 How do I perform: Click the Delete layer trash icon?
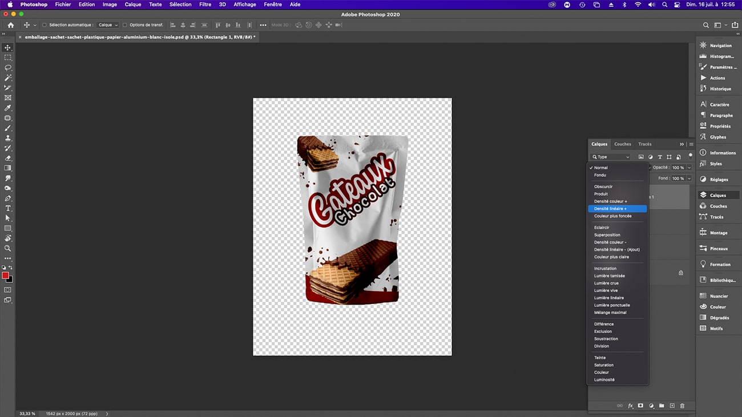682,406
